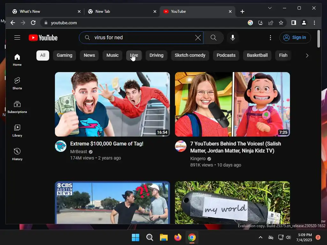Open the YouTube hamburger guide menu
Screen dimensions: 327x245
tap(17, 38)
